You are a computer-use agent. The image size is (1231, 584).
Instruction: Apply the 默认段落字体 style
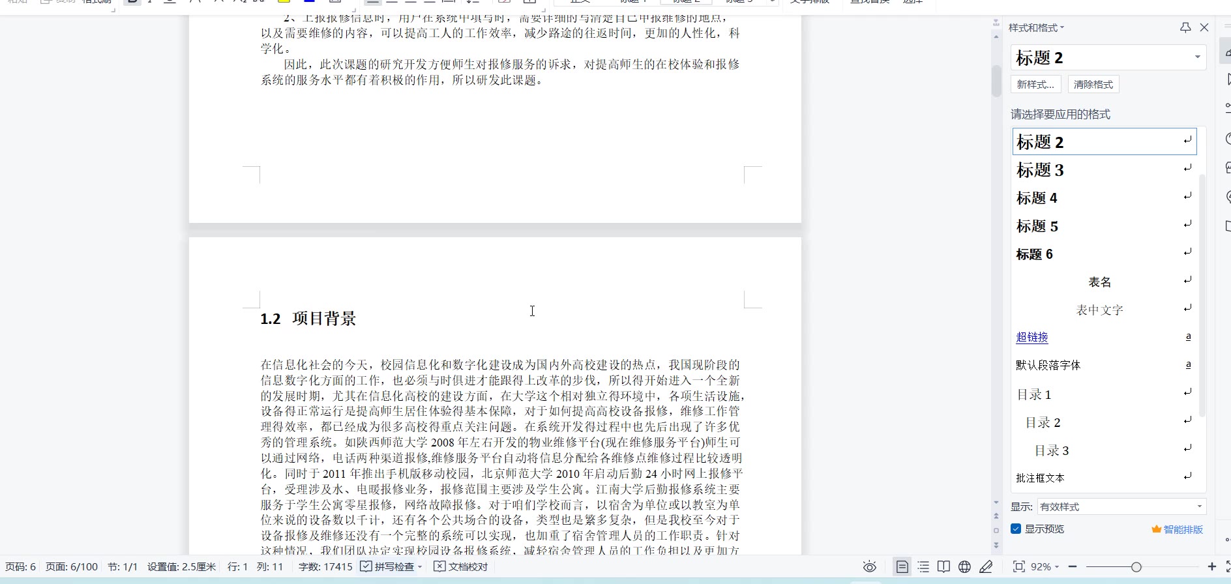(x=1104, y=365)
